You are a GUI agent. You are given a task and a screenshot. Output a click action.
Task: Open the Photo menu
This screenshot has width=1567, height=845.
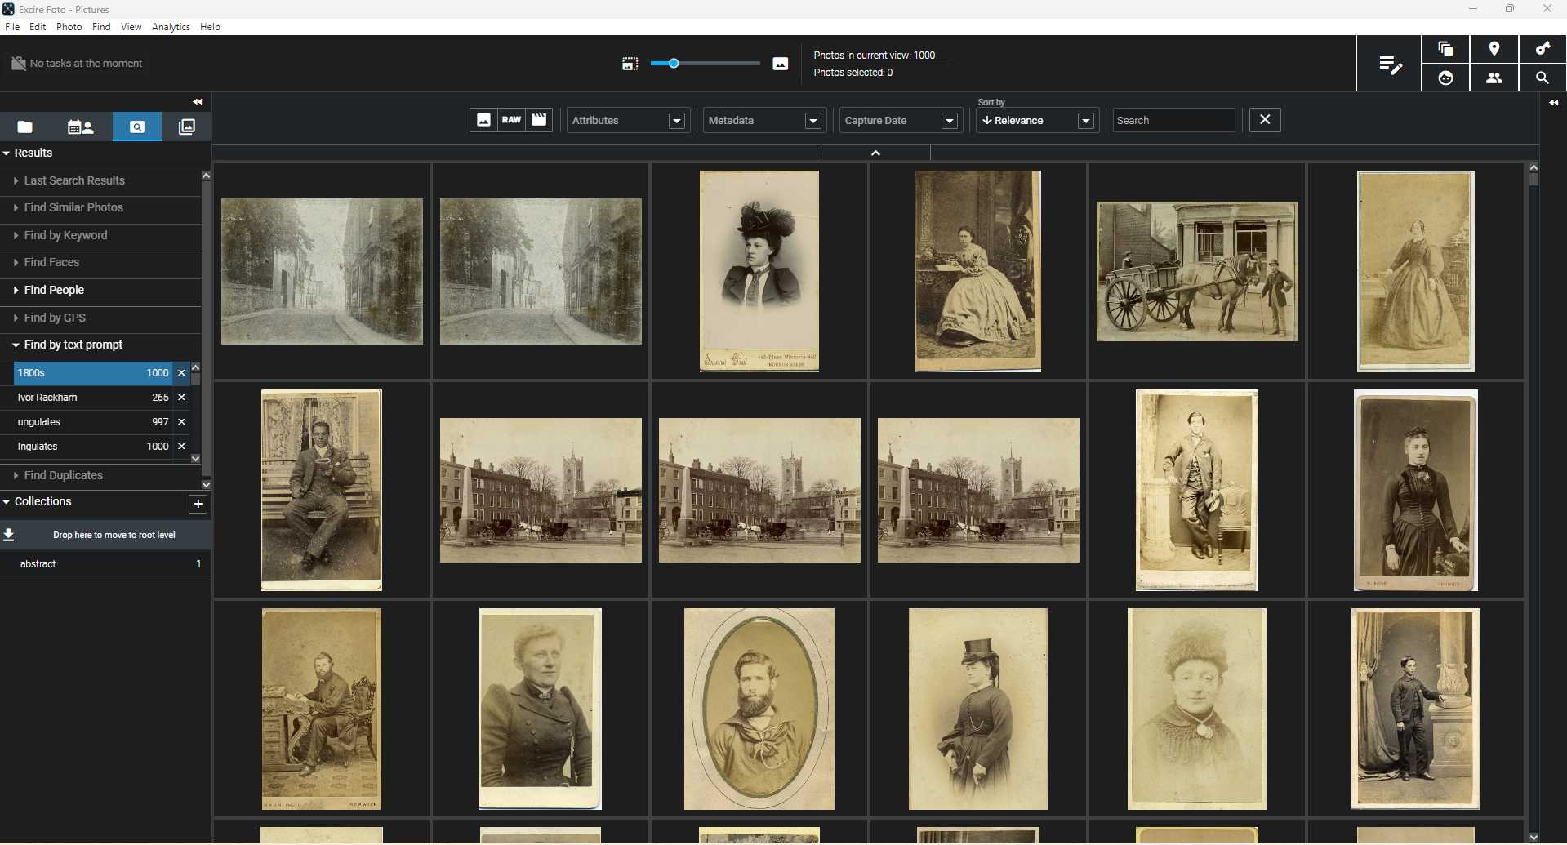coord(69,26)
